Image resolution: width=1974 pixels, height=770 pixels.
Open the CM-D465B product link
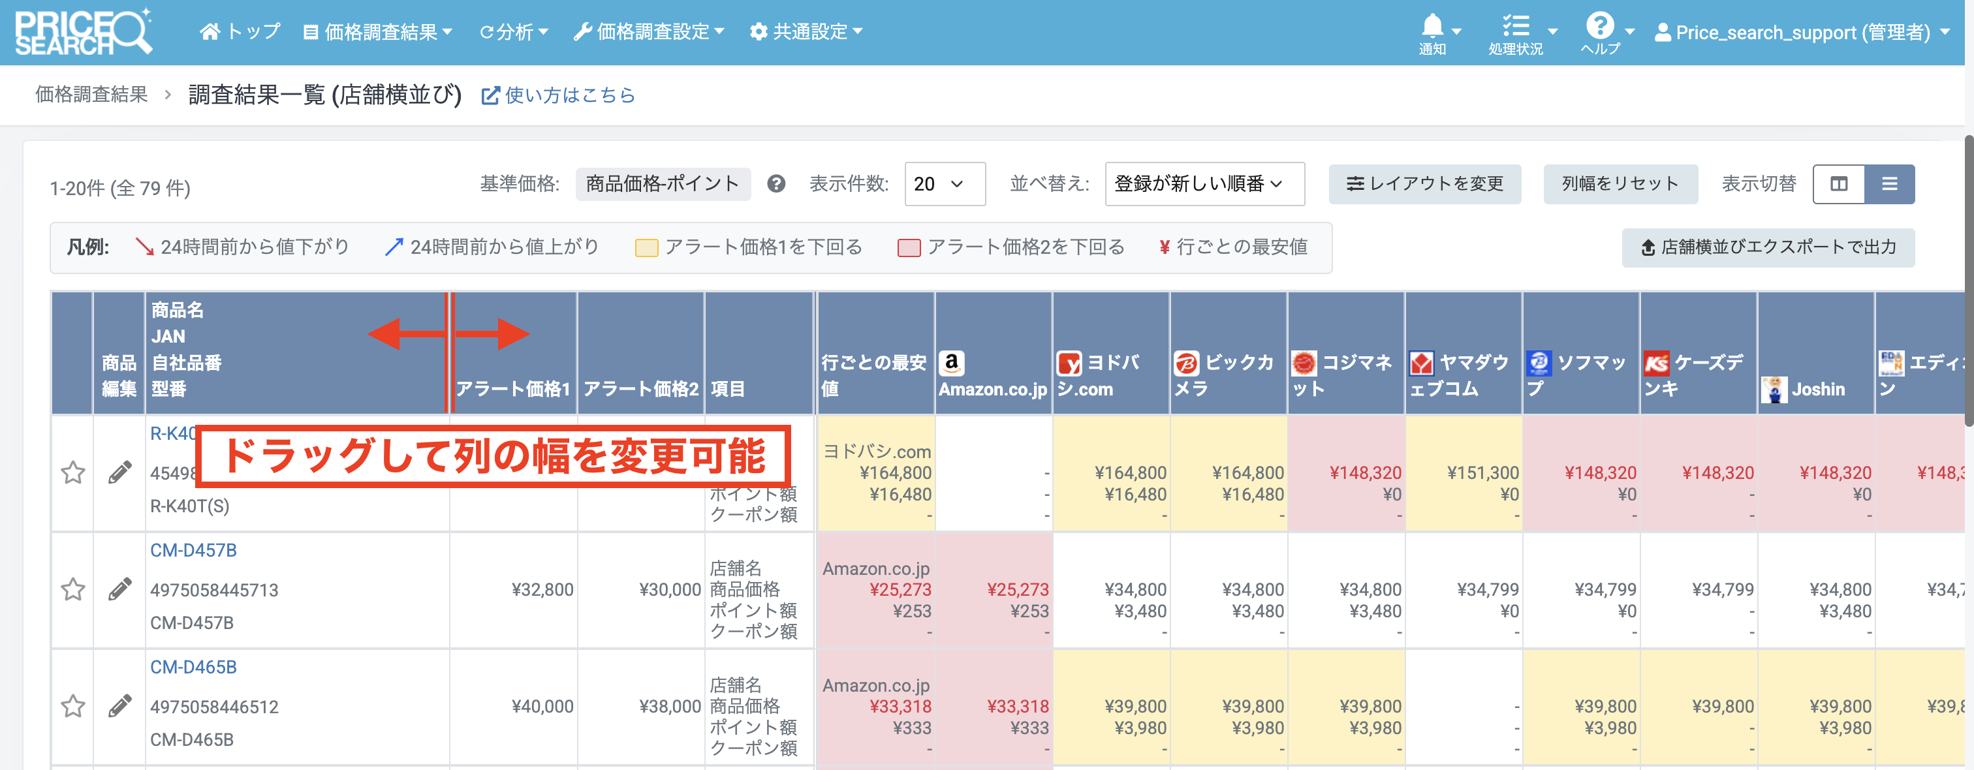pyautogui.click(x=193, y=666)
